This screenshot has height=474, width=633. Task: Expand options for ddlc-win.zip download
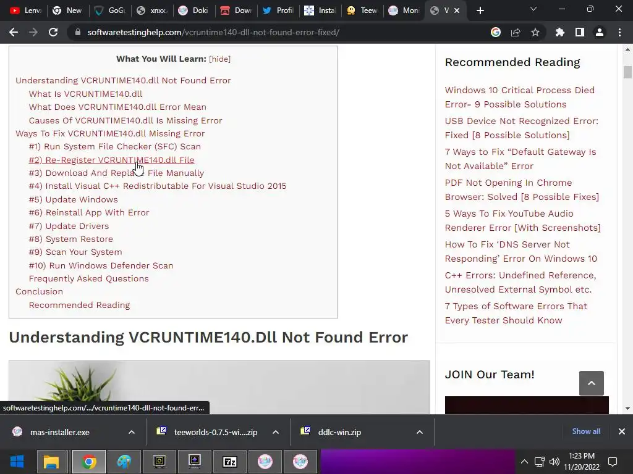point(420,432)
